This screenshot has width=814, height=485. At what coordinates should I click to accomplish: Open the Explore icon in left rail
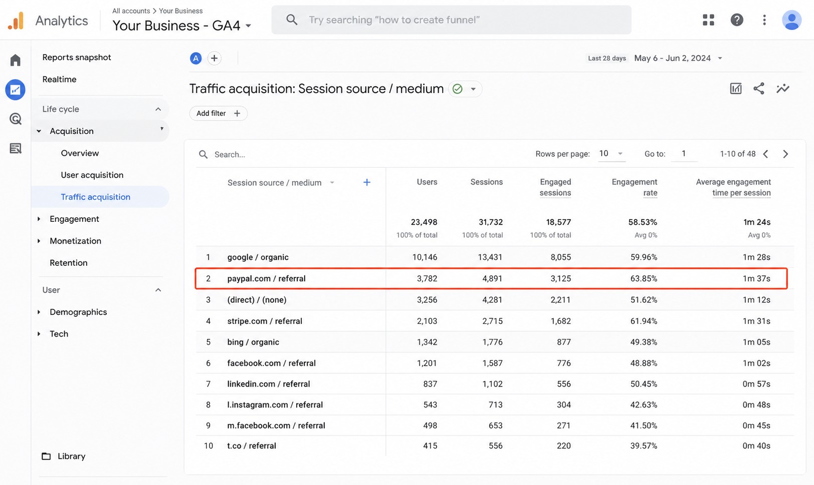point(16,119)
